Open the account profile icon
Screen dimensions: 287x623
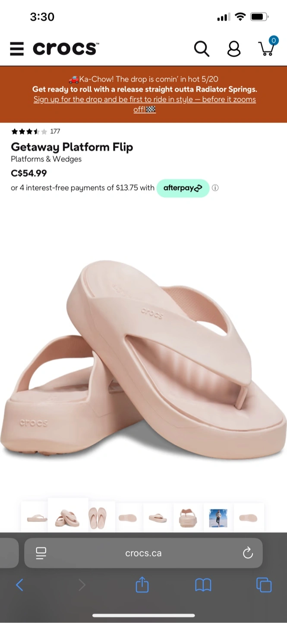pos(234,49)
